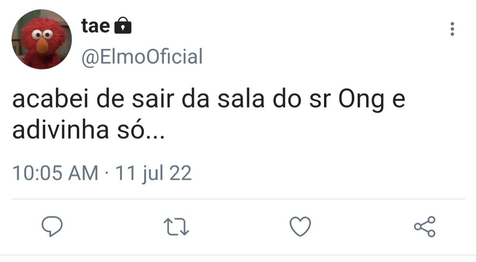Click Elmo's orange nose in the avatar
Image resolution: width=477 pixels, height=262 pixels.
pos(42,46)
